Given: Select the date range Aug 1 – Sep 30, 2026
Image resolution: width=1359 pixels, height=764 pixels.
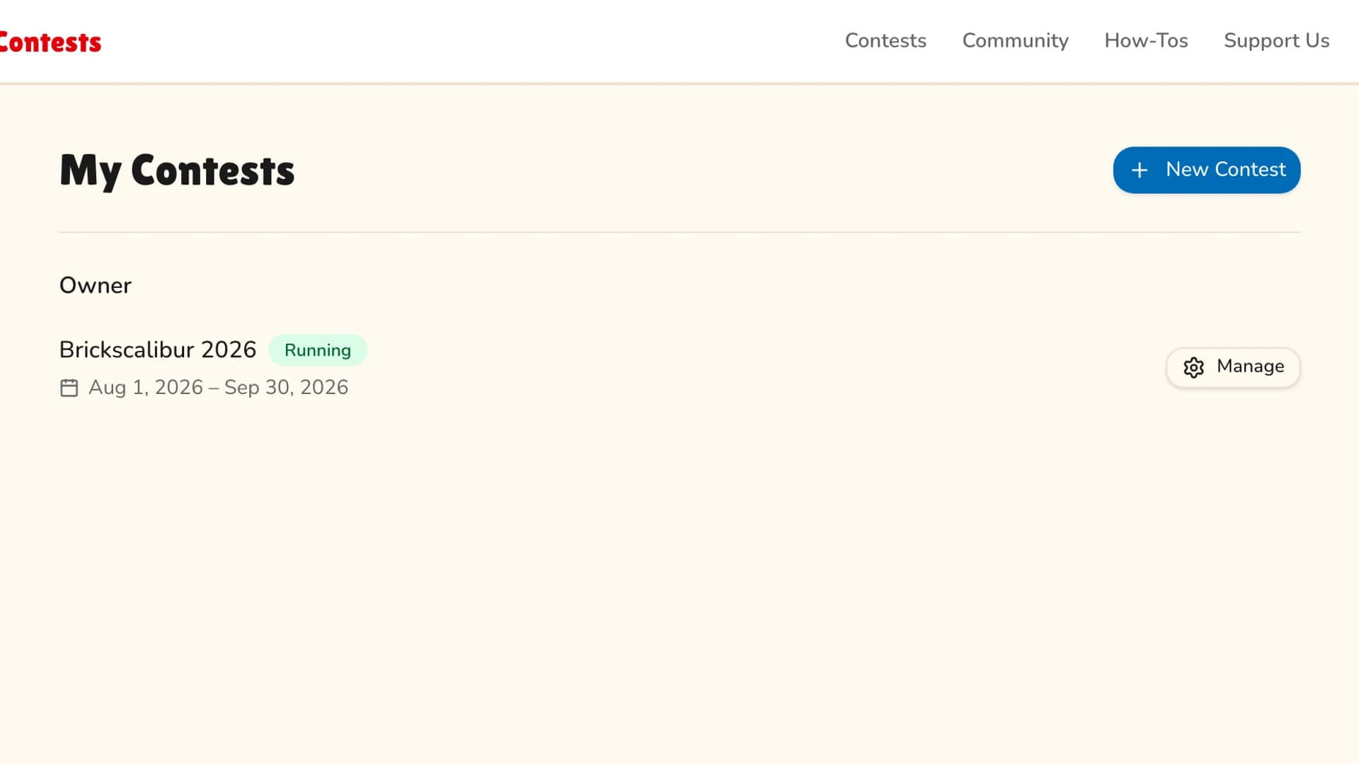Looking at the screenshot, I should click(x=218, y=388).
